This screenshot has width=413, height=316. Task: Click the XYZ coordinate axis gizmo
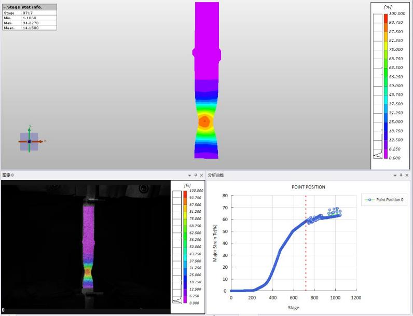click(x=30, y=141)
